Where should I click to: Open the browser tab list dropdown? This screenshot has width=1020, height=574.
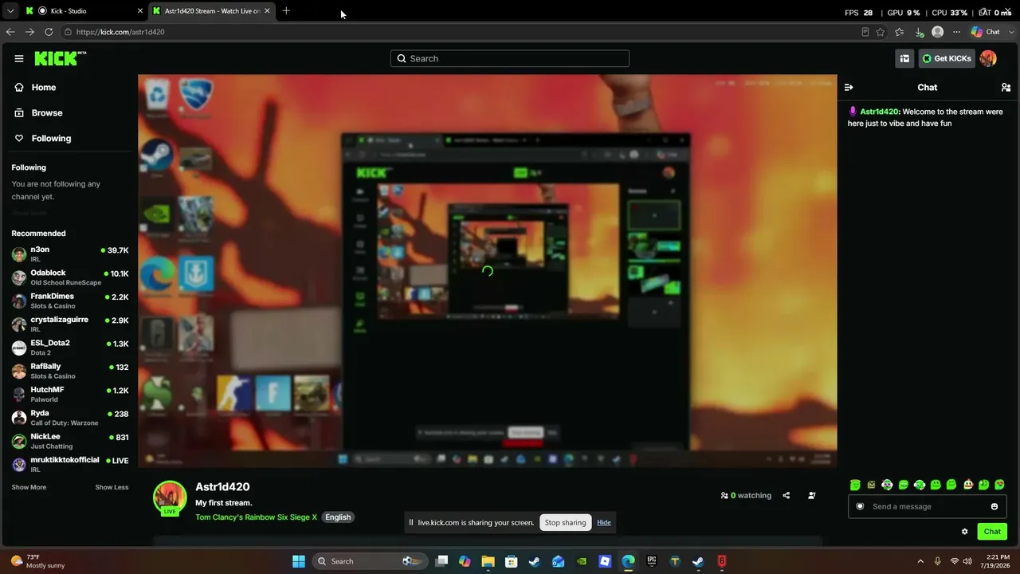(x=10, y=11)
